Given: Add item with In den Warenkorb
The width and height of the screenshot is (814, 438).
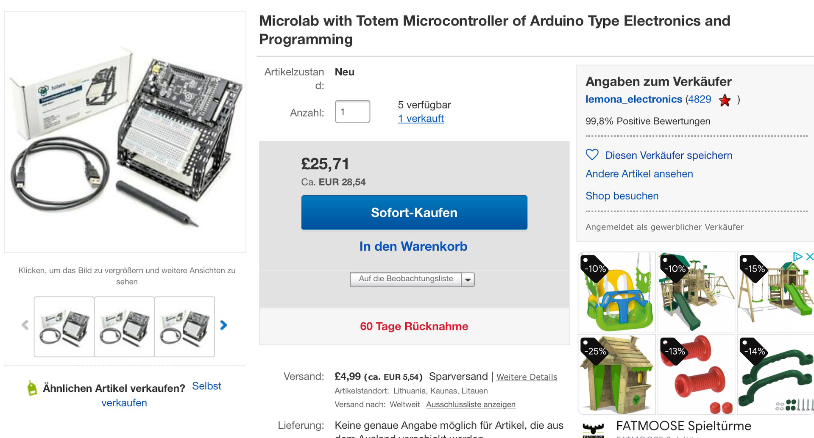Looking at the screenshot, I should 413,247.
